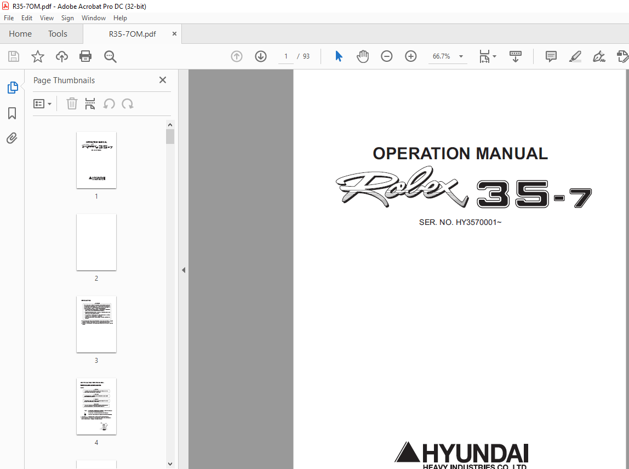Open the Help menu
The height and width of the screenshot is (469, 629).
coord(120,18)
